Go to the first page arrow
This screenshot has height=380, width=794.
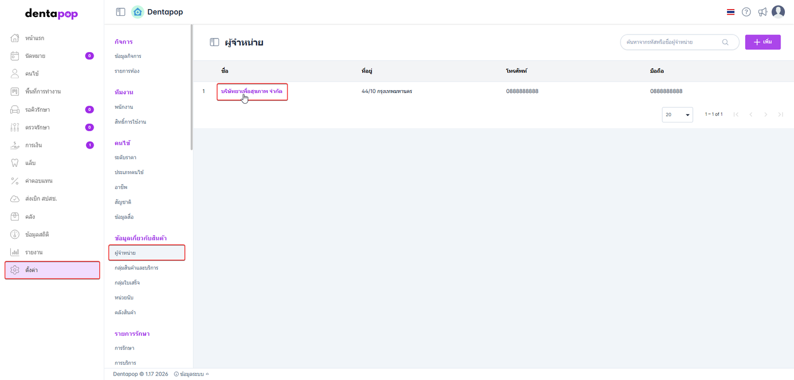coord(736,115)
